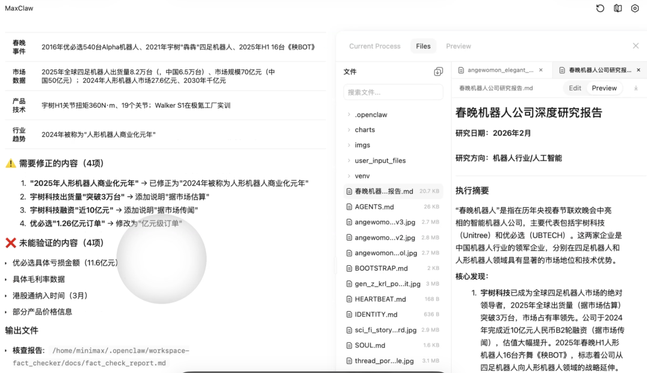The image size is (647, 373).
Task: Enable Preview mode for the markdown report
Action: [604, 87]
